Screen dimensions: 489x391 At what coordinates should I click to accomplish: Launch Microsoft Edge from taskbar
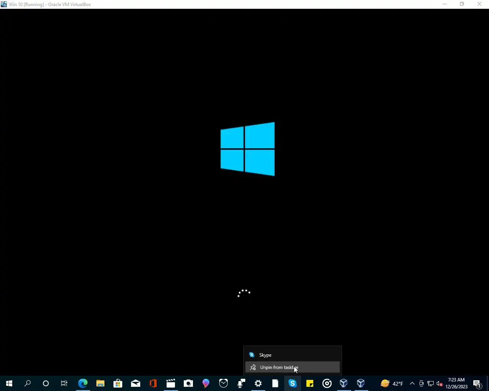(83, 383)
